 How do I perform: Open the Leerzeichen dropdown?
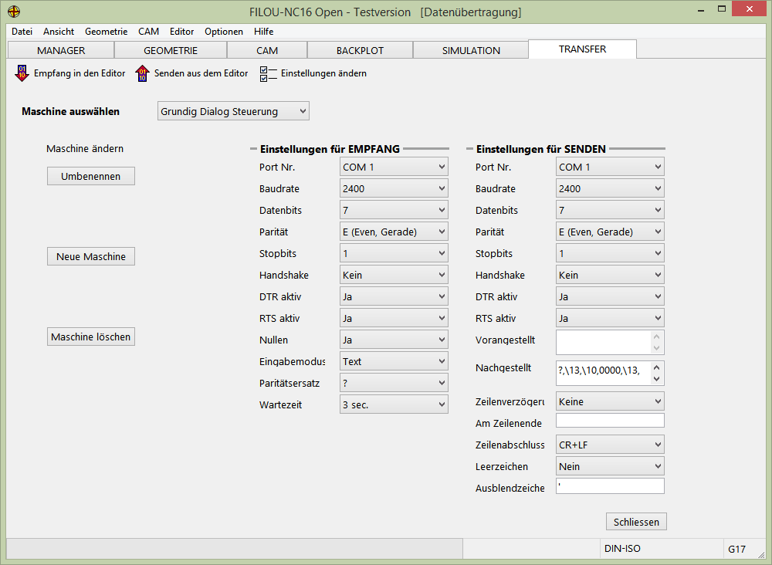tap(610, 466)
